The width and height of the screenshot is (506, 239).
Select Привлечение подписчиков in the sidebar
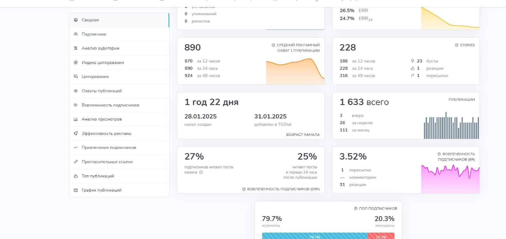click(x=119, y=148)
